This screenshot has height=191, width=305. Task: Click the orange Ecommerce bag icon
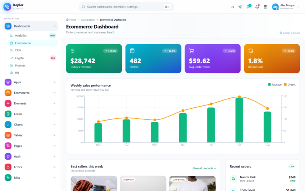click(x=8, y=93)
